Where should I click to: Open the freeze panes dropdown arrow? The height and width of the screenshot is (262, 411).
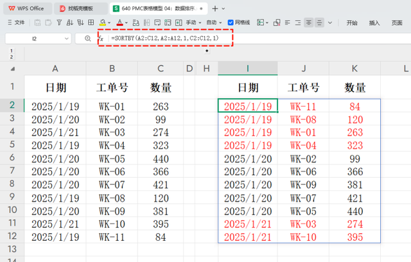click(267, 22)
